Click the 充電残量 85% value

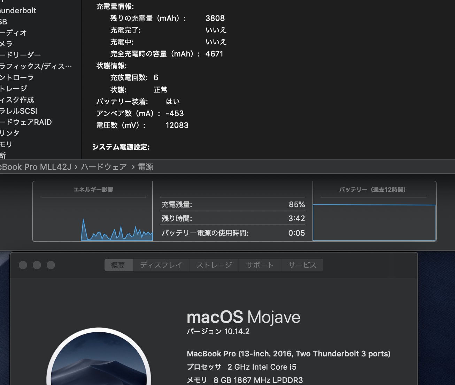(x=297, y=204)
